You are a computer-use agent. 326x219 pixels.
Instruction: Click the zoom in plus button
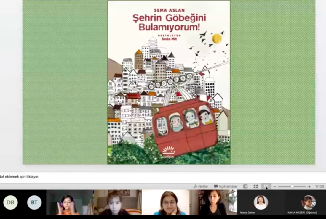tap(309, 186)
